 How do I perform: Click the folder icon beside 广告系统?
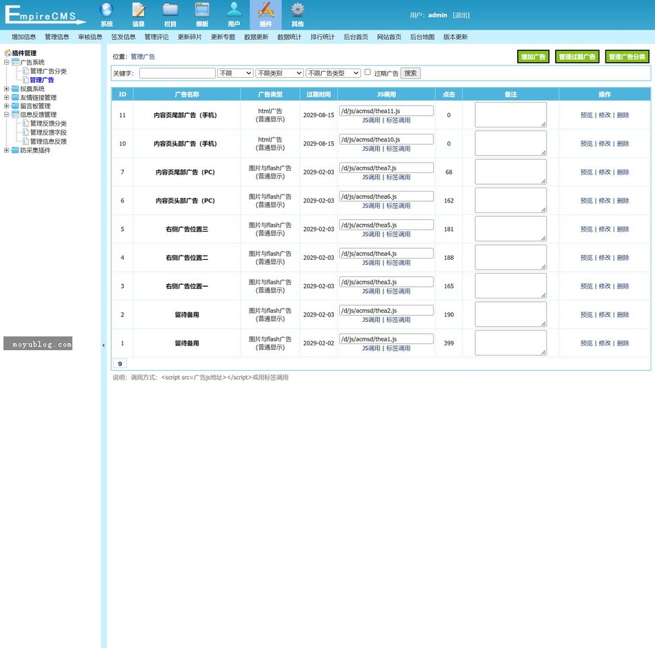[x=15, y=62]
